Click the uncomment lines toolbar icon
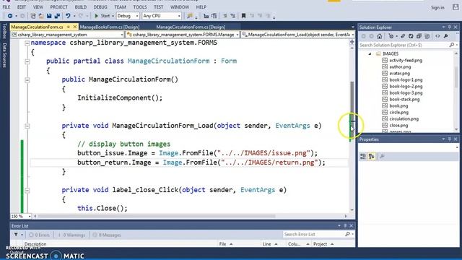This screenshot has width=462, height=260. pos(232,16)
